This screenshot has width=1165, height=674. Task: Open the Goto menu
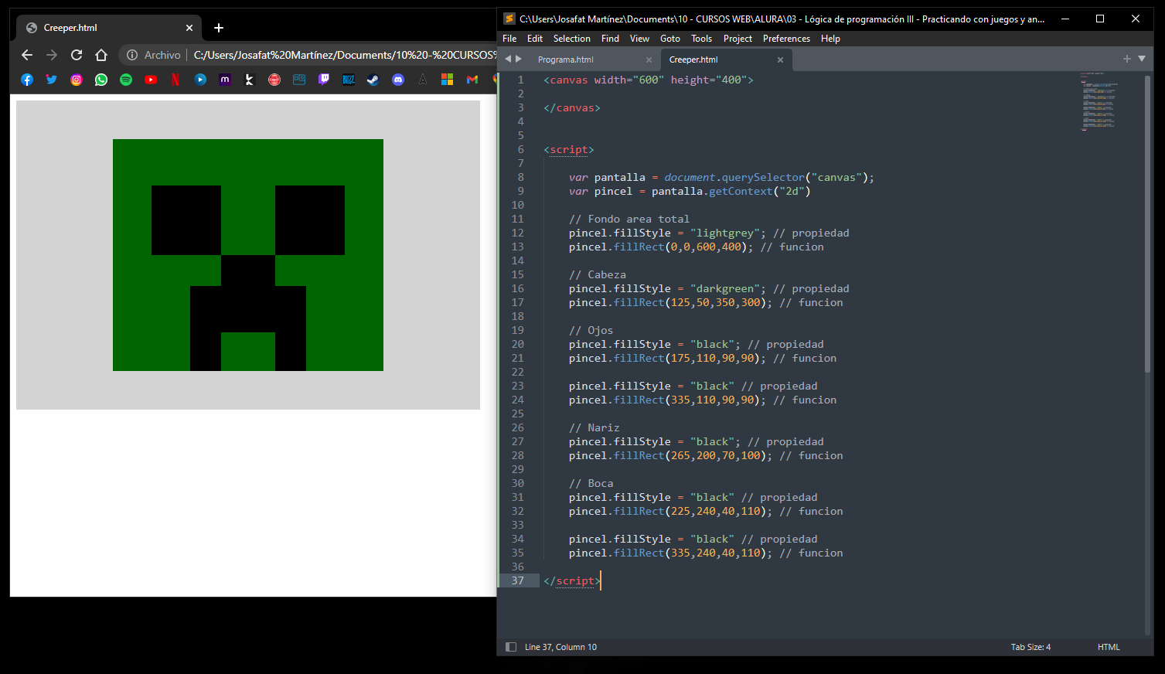[670, 39]
